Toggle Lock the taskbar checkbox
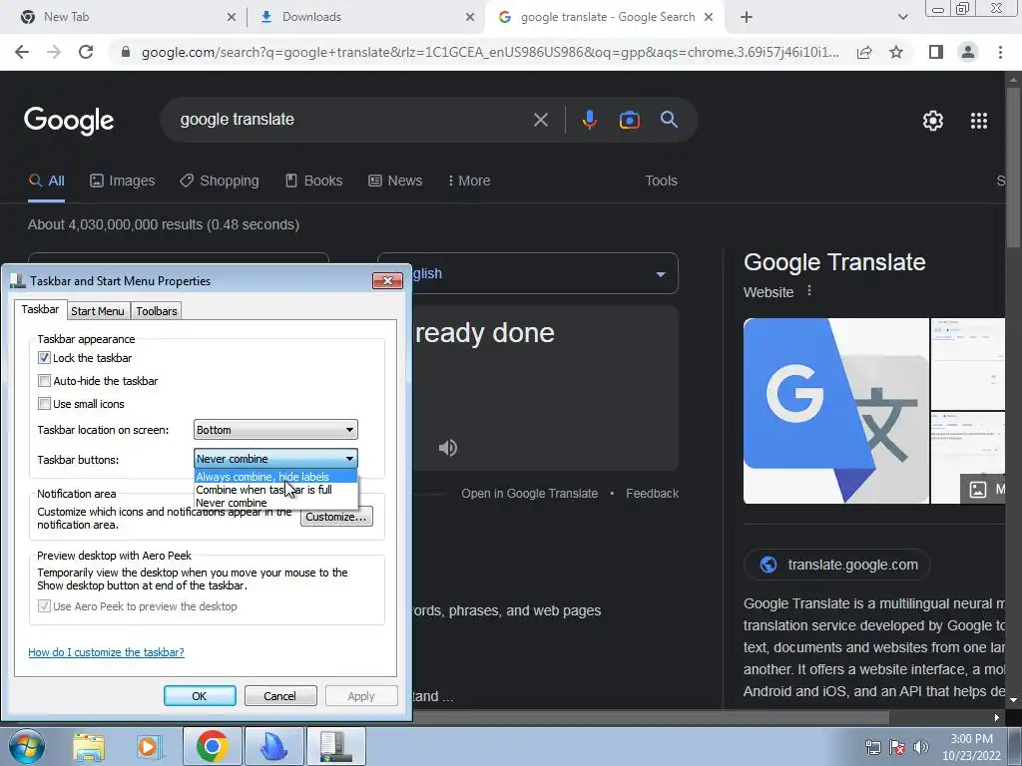1022x766 pixels. coord(44,358)
